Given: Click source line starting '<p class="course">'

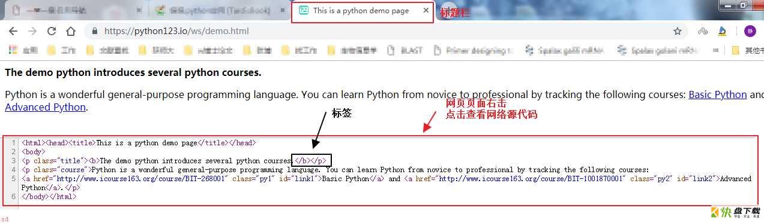Looking at the screenshot, I should [x=335, y=170].
